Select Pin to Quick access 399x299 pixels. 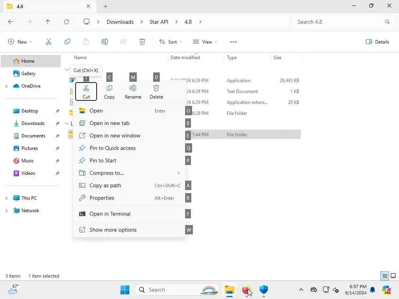point(130,148)
